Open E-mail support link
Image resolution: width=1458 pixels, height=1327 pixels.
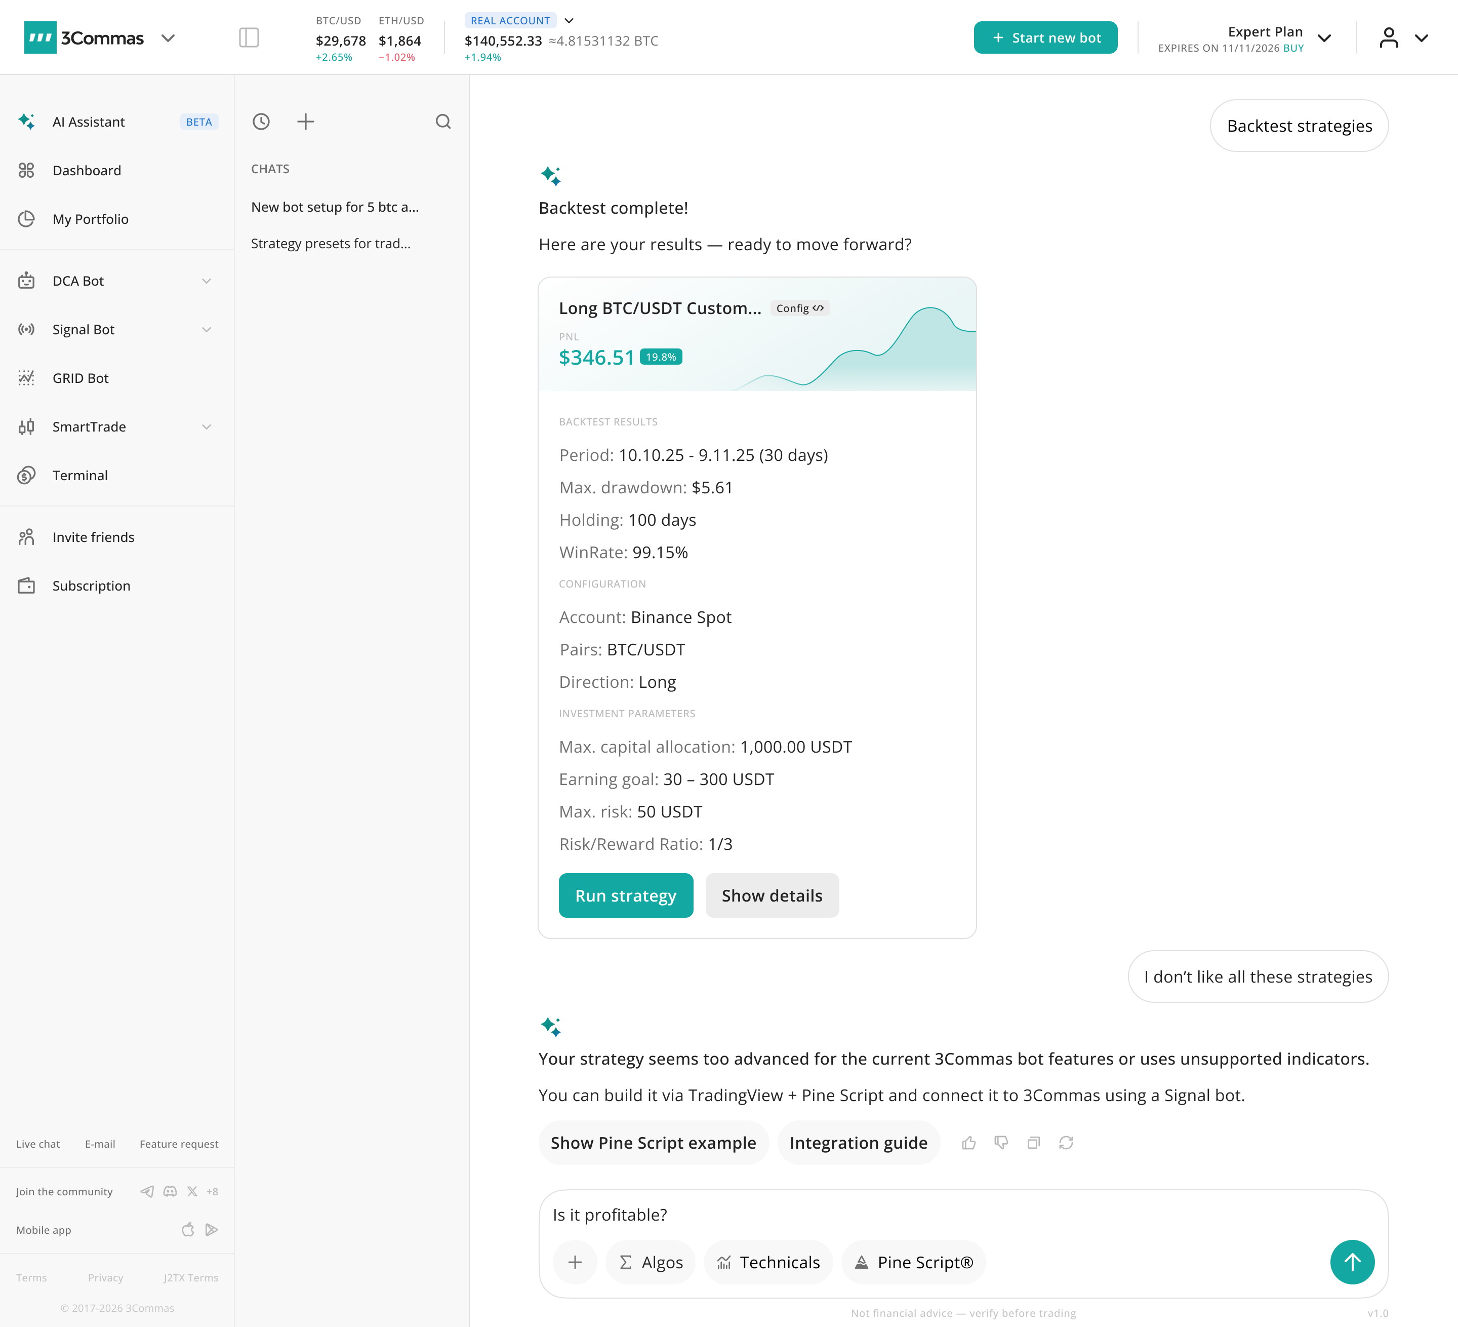pos(100,1144)
